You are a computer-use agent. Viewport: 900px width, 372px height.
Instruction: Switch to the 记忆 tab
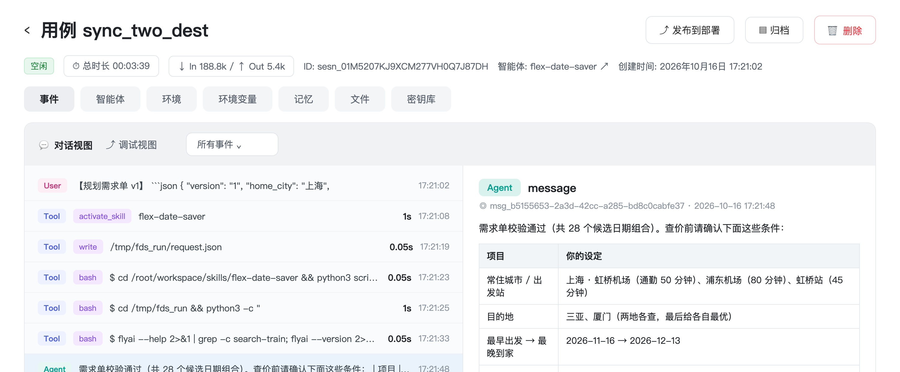303,99
